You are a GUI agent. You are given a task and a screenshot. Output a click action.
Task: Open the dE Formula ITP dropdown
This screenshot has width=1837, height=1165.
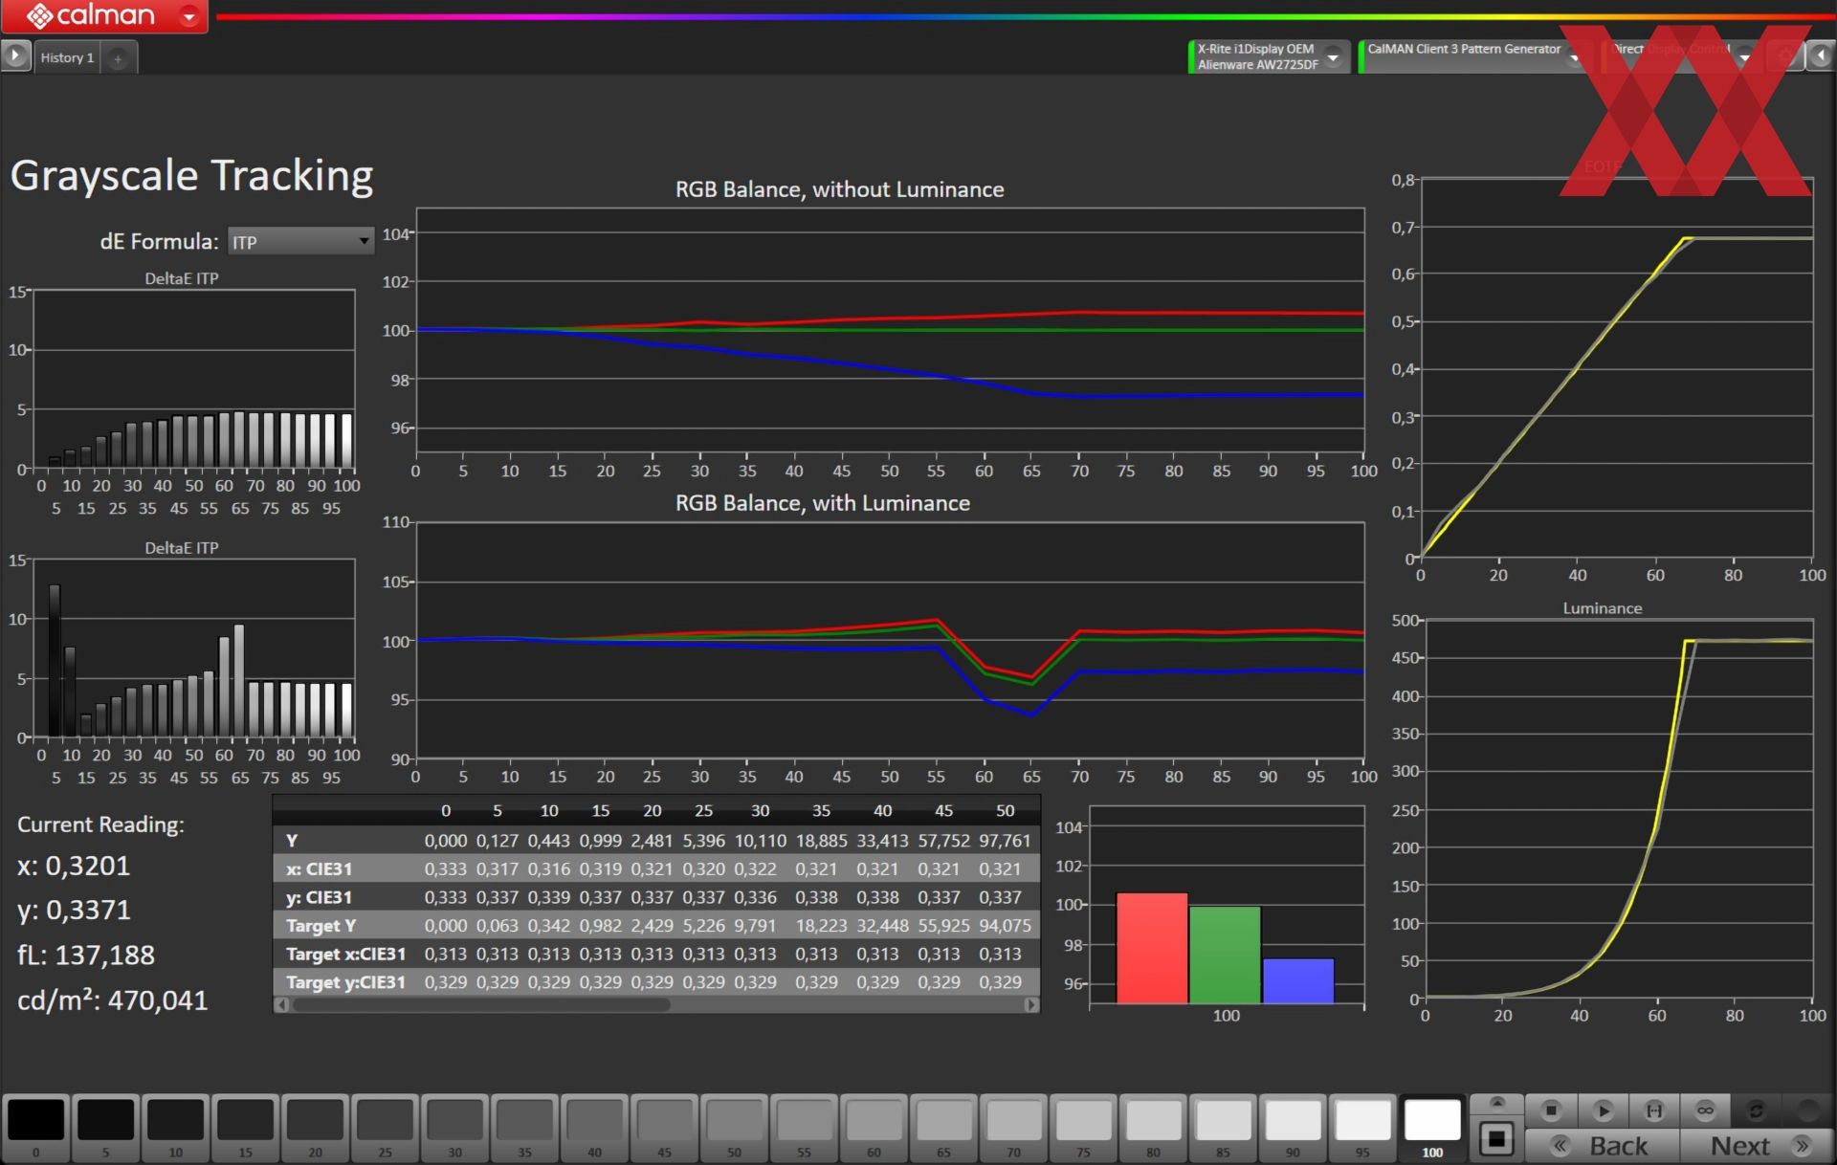click(x=300, y=242)
